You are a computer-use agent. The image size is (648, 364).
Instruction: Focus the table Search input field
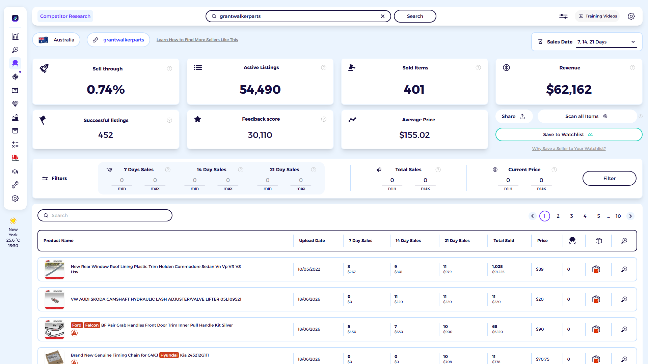point(105,215)
